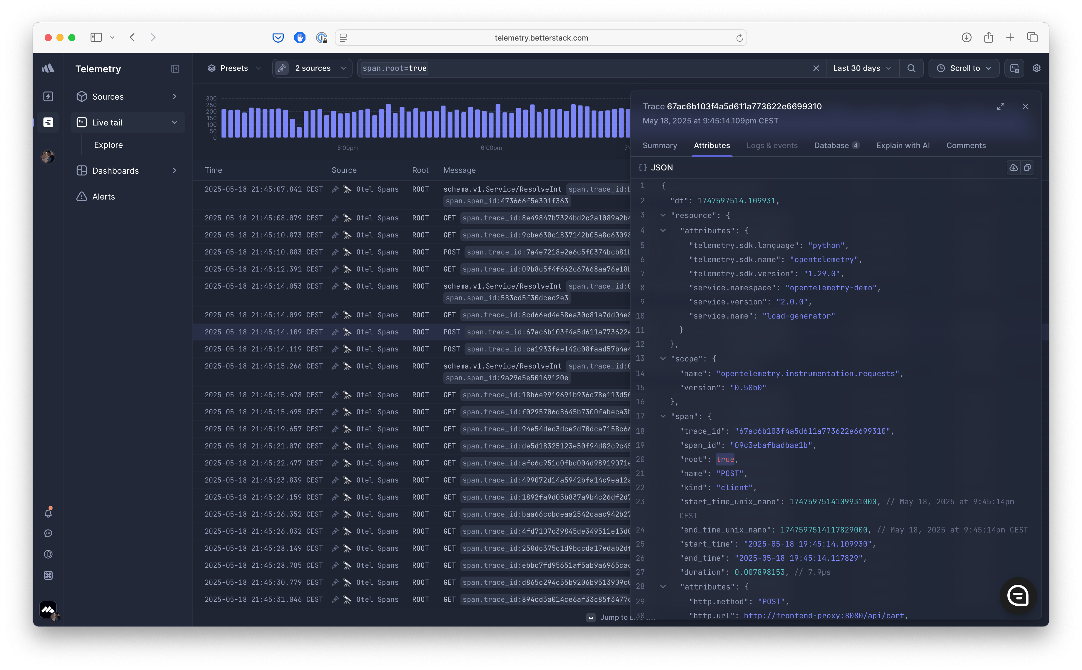The height and width of the screenshot is (670, 1082).
Task: Close the trace details panel
Action: click(x=1025, y=106)
